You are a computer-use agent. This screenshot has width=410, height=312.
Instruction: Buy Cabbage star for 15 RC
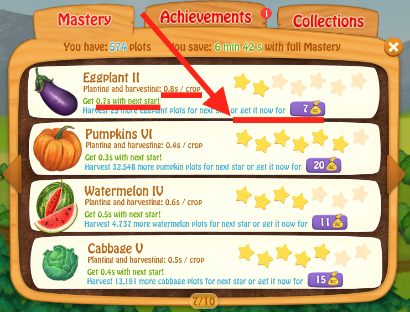click(x=325, y=279)
